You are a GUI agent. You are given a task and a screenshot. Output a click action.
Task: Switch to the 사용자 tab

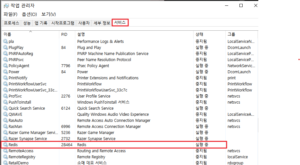point(84,23)
